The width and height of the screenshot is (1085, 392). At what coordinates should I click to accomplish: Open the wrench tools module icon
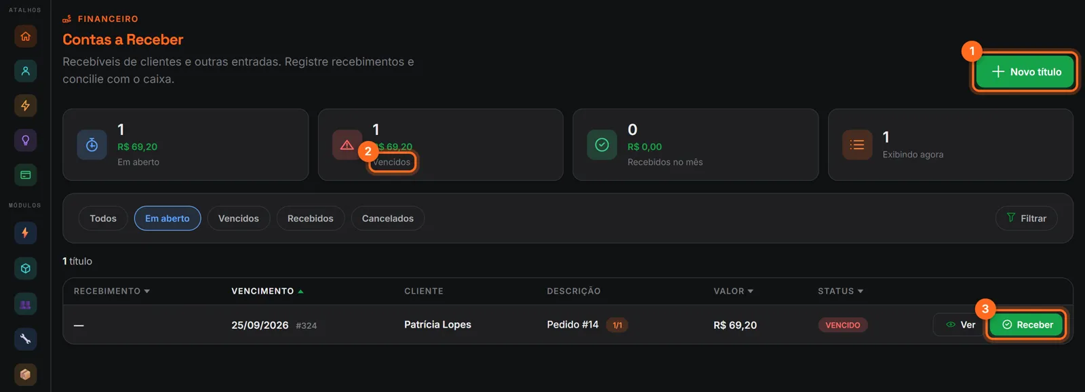pyautogui.click(x=25, y=339)
